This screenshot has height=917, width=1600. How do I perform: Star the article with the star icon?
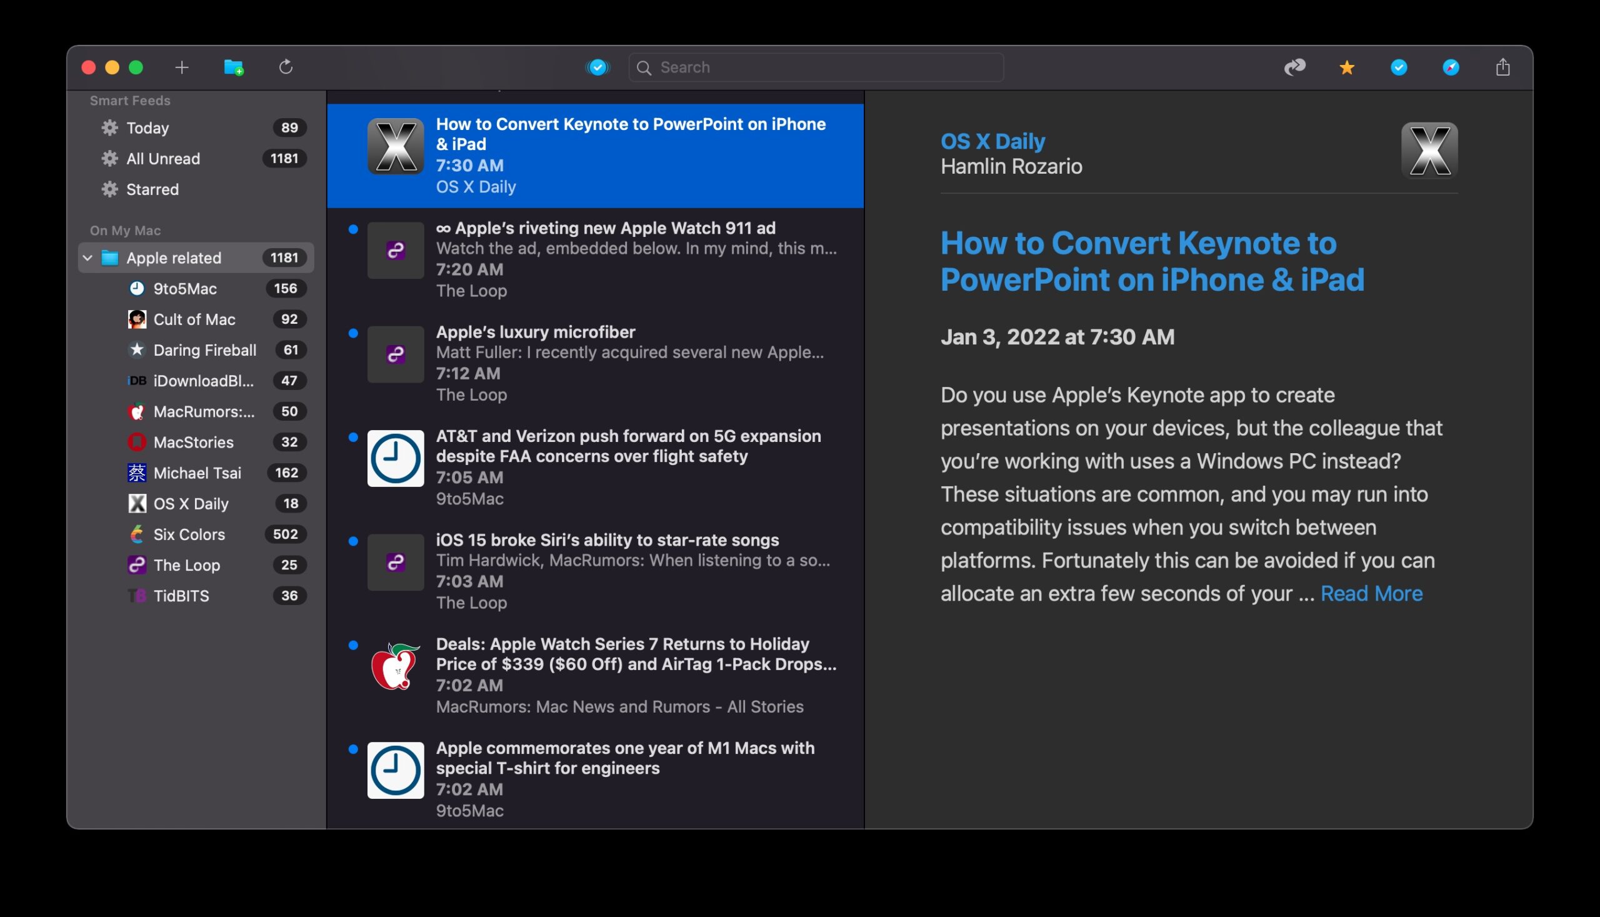1346,68
